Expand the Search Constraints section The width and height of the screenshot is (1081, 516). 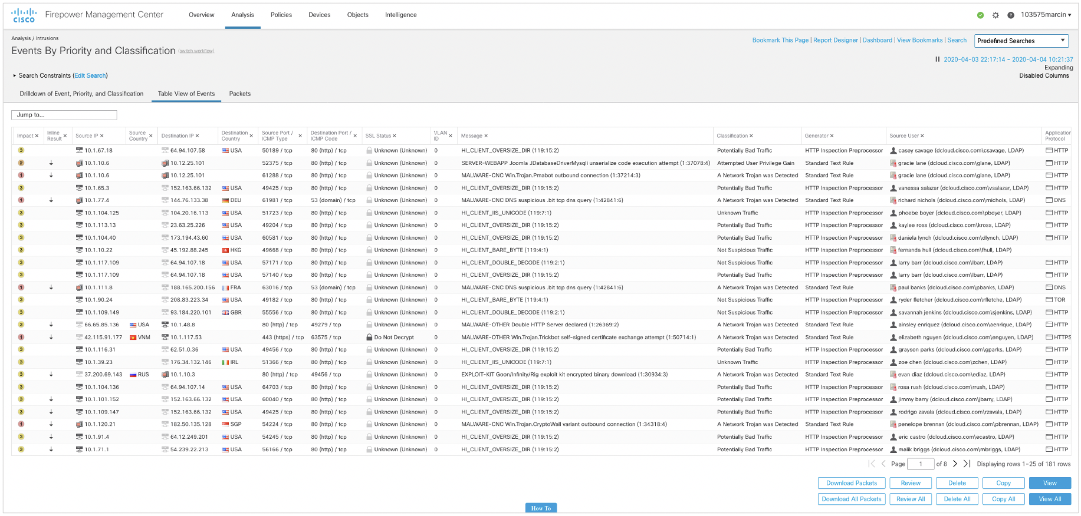coord(15,76)
